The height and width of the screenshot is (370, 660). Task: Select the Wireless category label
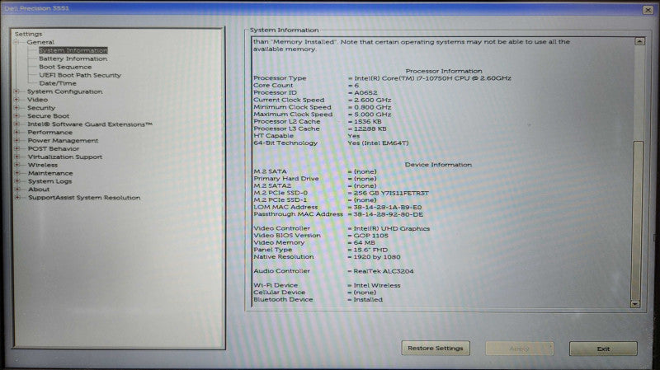point(43,165)
